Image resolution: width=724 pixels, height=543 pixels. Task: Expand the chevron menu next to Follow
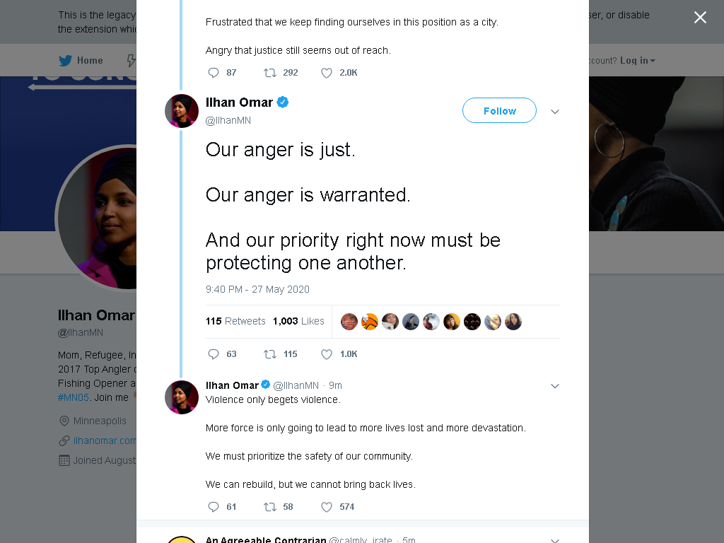555,111
